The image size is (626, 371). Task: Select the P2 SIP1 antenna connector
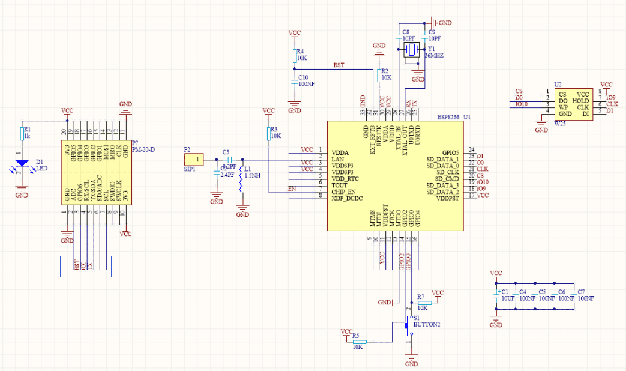(194, 159)
